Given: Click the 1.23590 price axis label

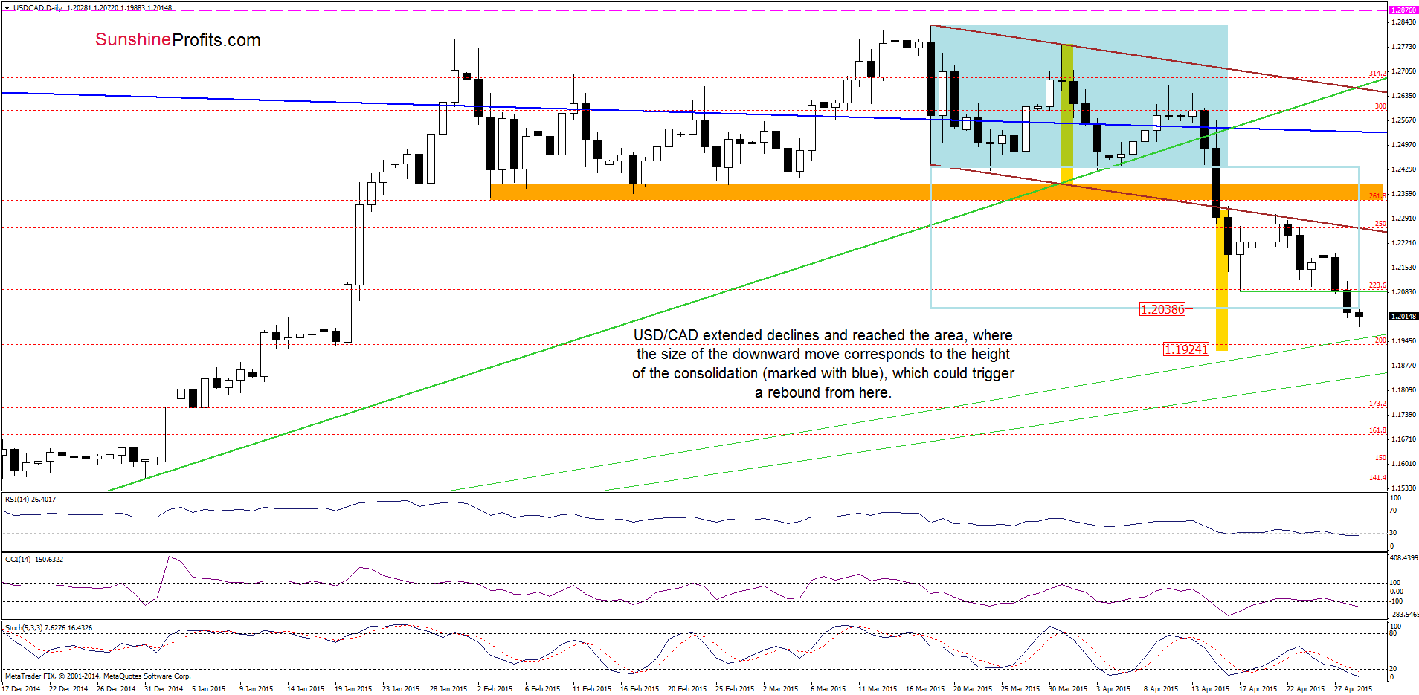Looking at the screenshot, I should (1404, 194).
